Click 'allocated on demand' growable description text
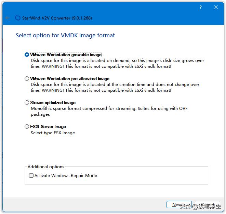 coord(117,63)
